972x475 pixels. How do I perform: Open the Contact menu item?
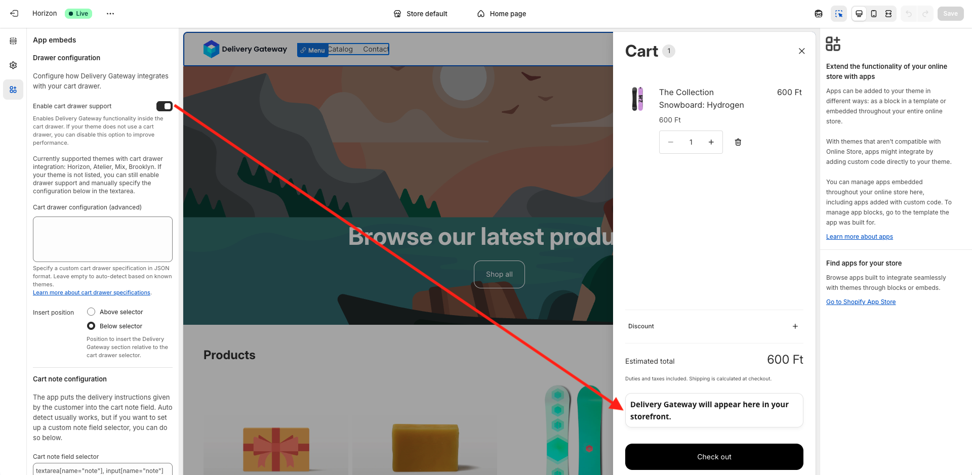coord(376,49)
